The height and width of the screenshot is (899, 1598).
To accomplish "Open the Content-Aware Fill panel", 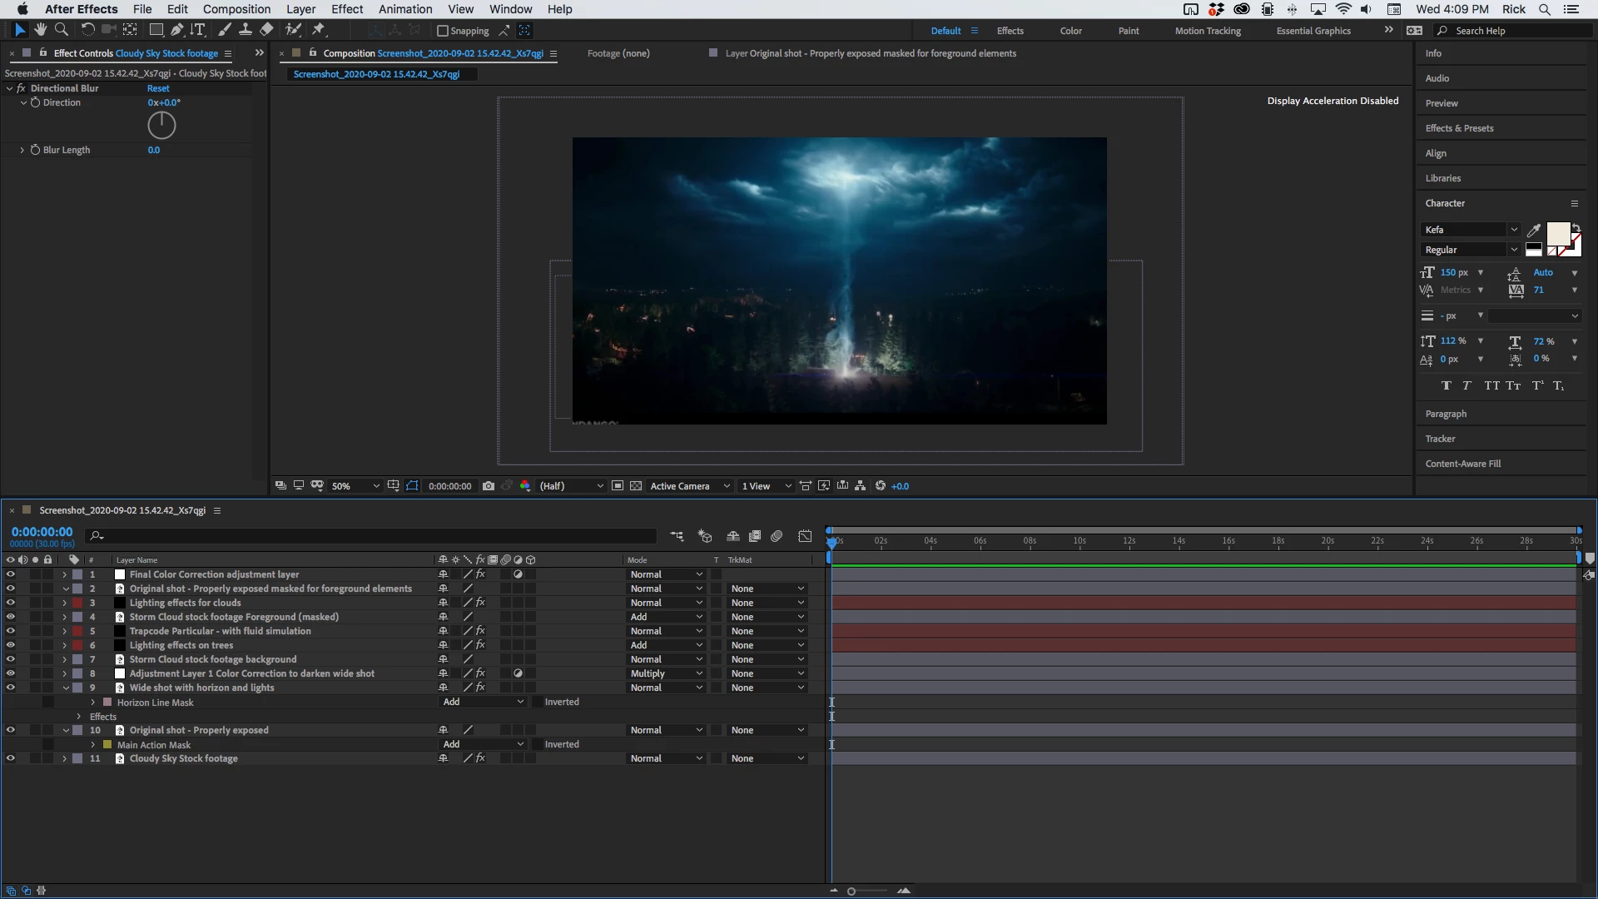I will [x=1462, y=464].
